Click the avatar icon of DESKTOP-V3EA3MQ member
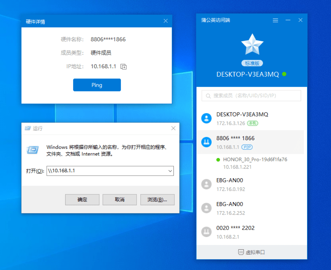The image size is (331, 270). tap(207, 118)
